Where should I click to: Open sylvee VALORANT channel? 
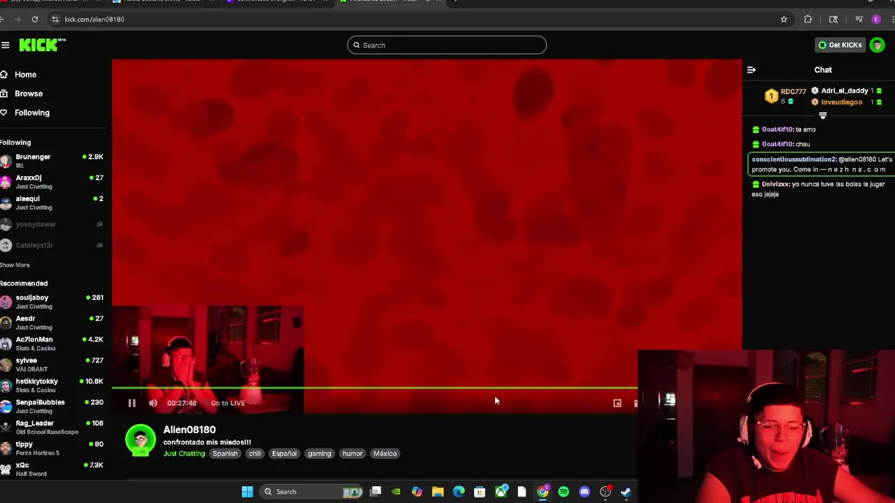(52, 365)
